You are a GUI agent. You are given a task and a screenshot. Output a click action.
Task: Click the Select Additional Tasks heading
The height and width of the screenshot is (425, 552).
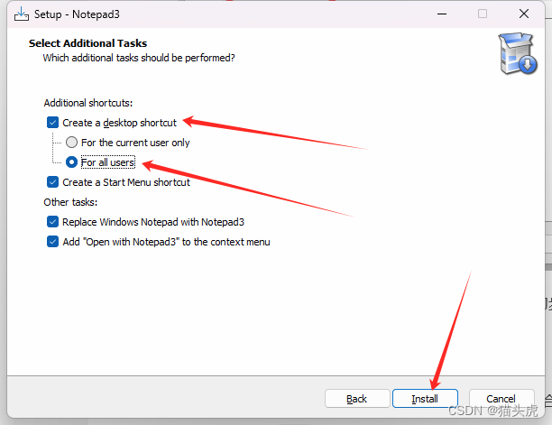click(87, 43)
